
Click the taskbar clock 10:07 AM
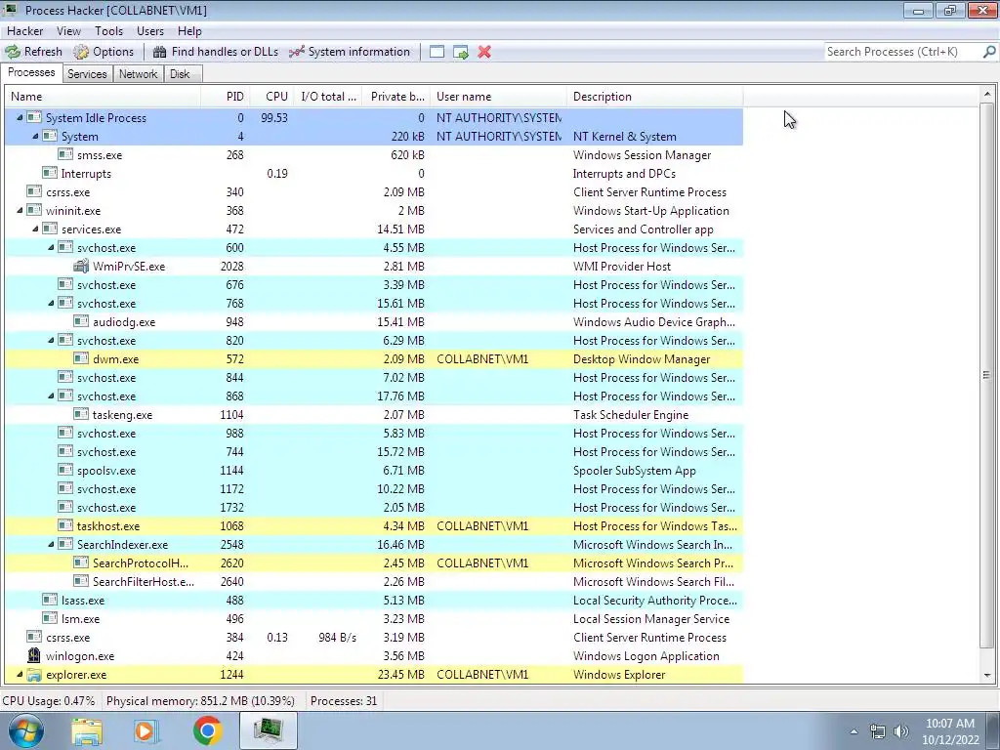pyautogui.click(x=949, y=724)
